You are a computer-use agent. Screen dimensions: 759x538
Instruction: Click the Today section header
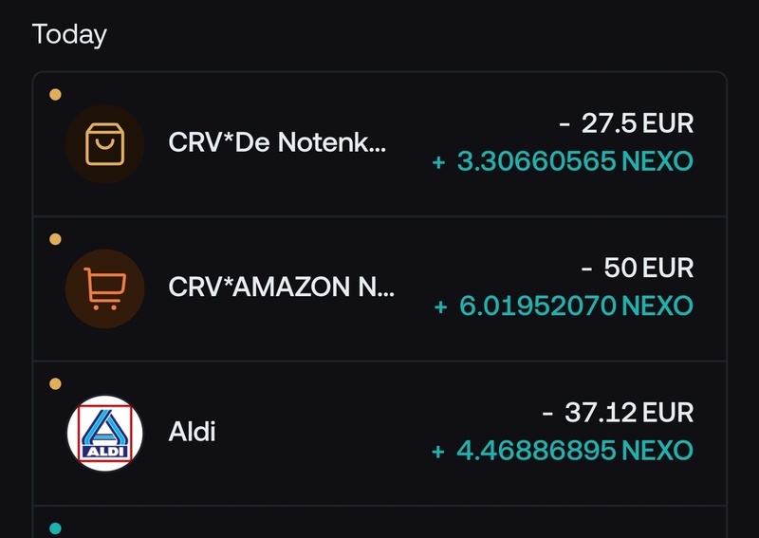pyautogui.click(x=69, y=35)
